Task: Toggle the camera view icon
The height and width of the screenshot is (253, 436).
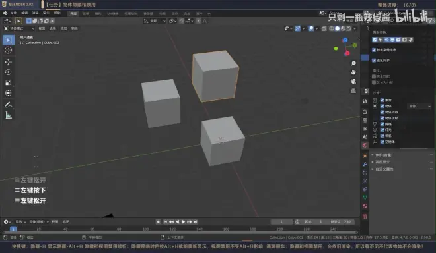Action: (x=353, y=81)
